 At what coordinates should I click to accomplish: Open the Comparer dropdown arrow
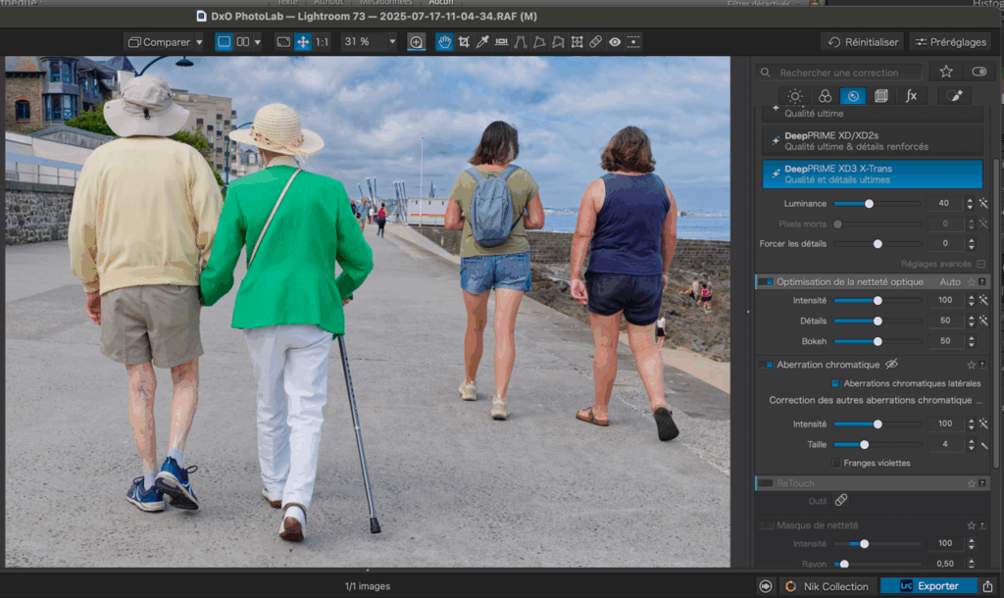pos(199,42)
